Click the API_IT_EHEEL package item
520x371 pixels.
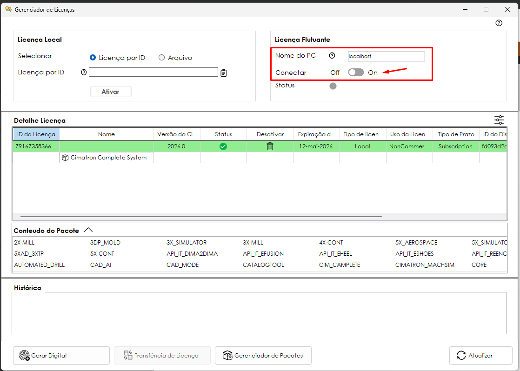[336, 254]
